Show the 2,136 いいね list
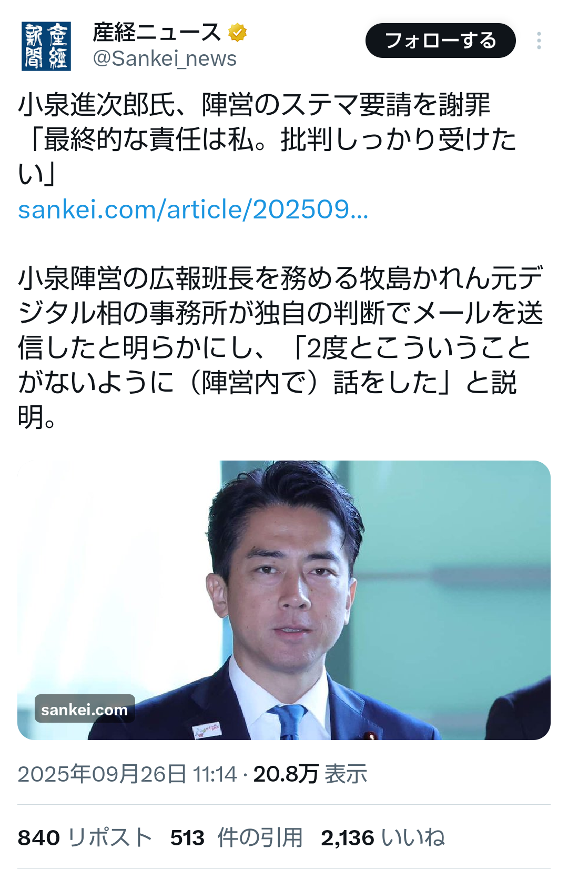568x879 pixels. point(383,837)
